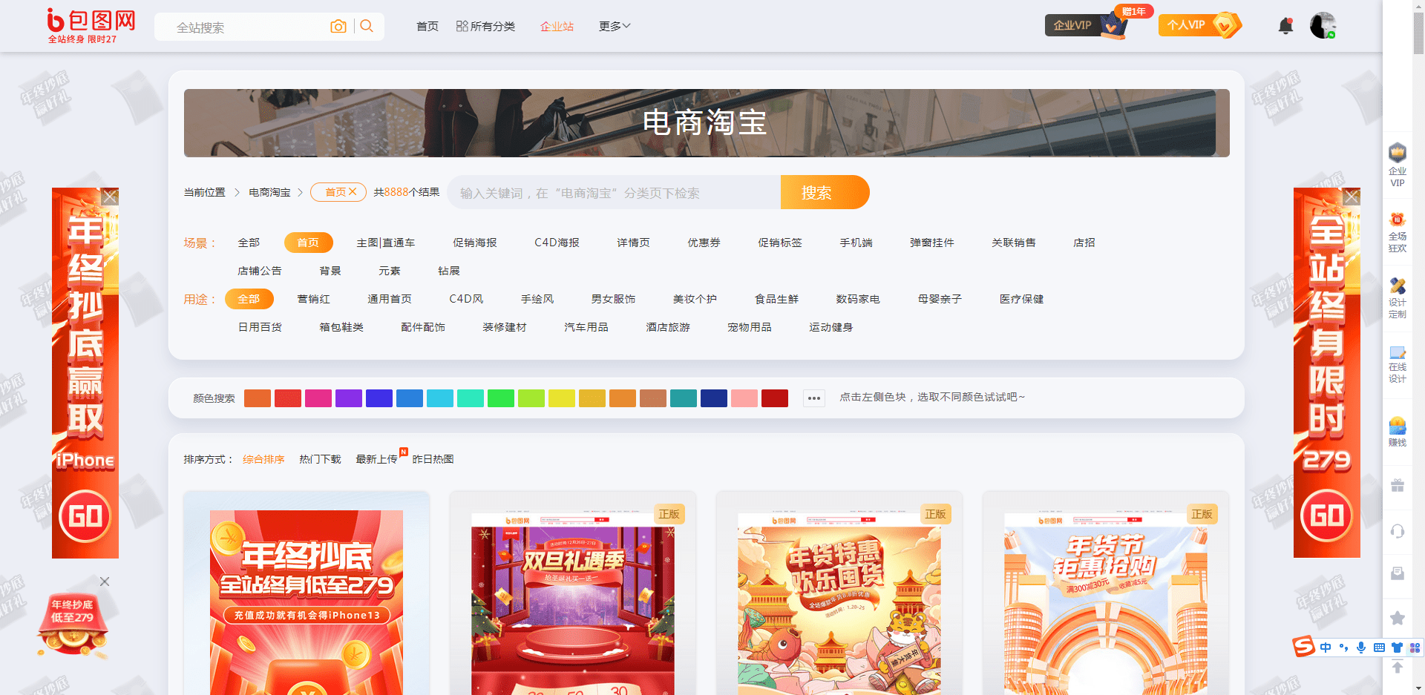Sort by 热门下载
This screenshot has width=1425, height=695.
point(320,459)
